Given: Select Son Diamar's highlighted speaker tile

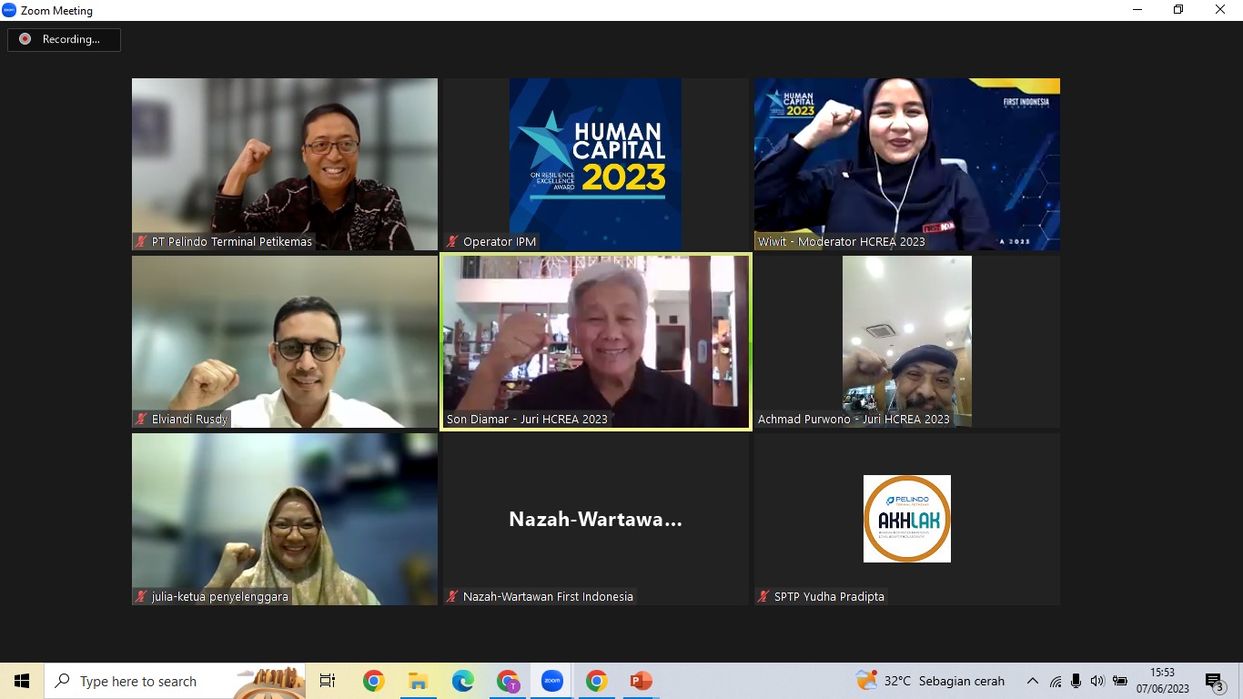Looking at the screenshot, I should point(596,341).
